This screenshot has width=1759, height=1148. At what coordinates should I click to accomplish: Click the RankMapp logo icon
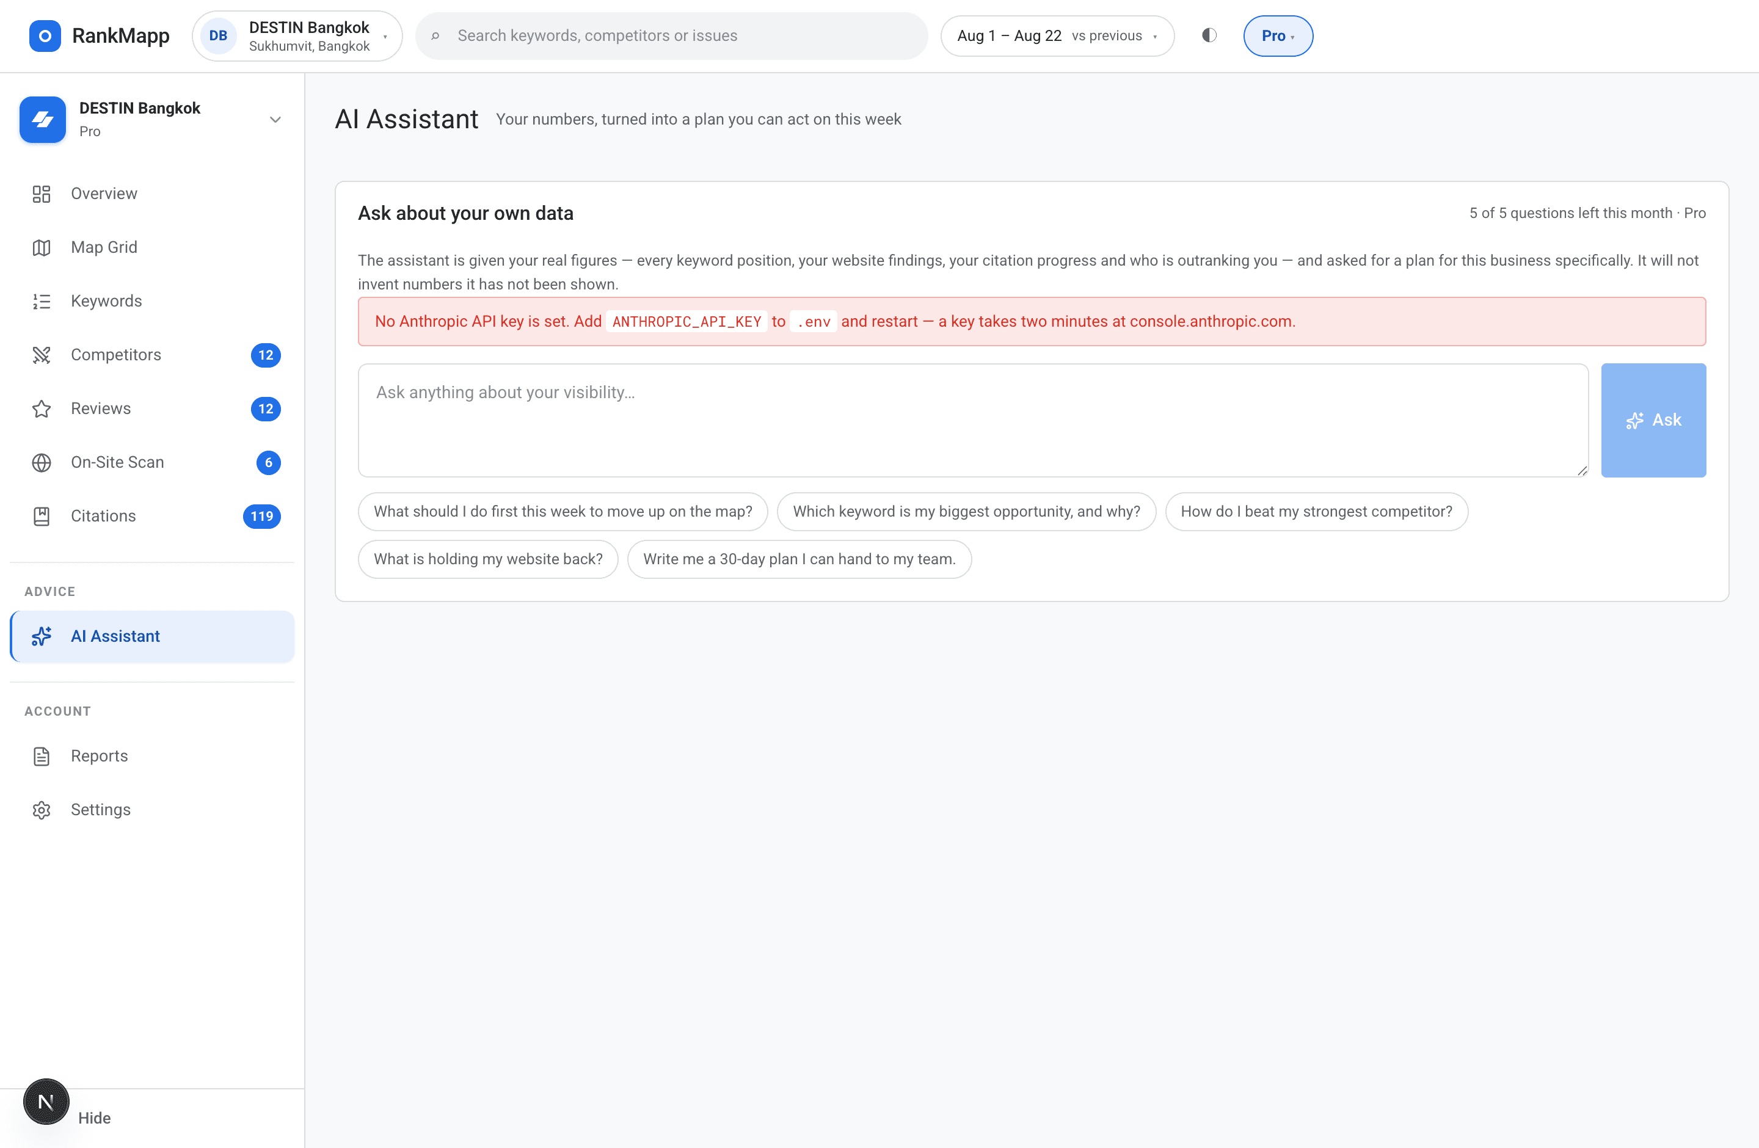click(x=45, y=35)
